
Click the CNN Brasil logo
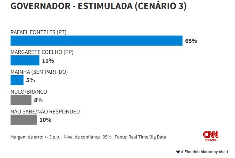tap(211, 136)
